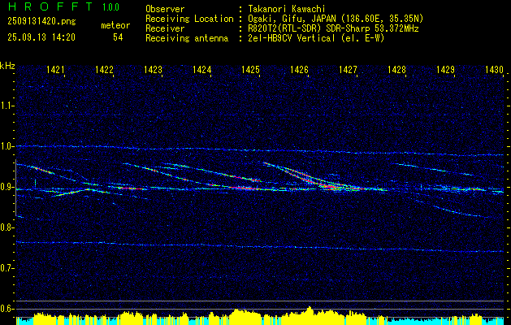Click the version number 1.0.0
Image resolution: width=511 pixels, height=325 pixels.
coord(110,7)
